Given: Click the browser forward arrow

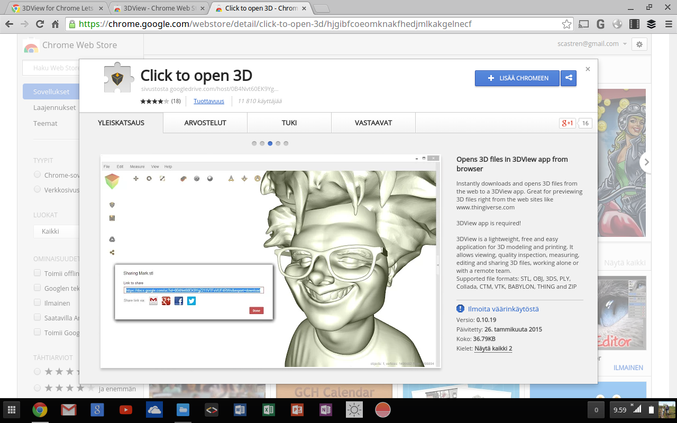Looking at the screenshot, I should pyautogui.click(x=24, y=24).
